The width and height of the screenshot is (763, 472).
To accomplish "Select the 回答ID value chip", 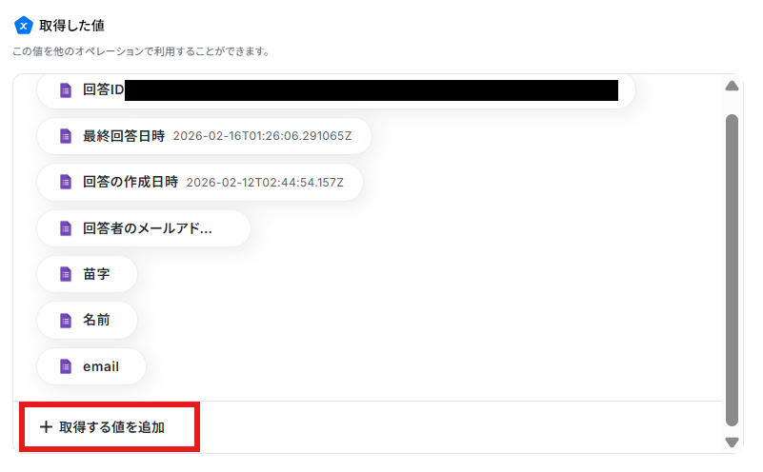I will point(336,90).
